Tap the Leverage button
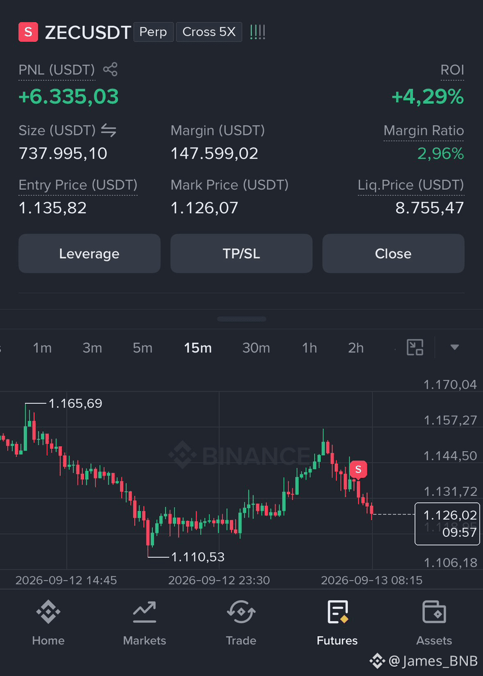The width and height of the screenshot is (483, 676). (89, 254)
